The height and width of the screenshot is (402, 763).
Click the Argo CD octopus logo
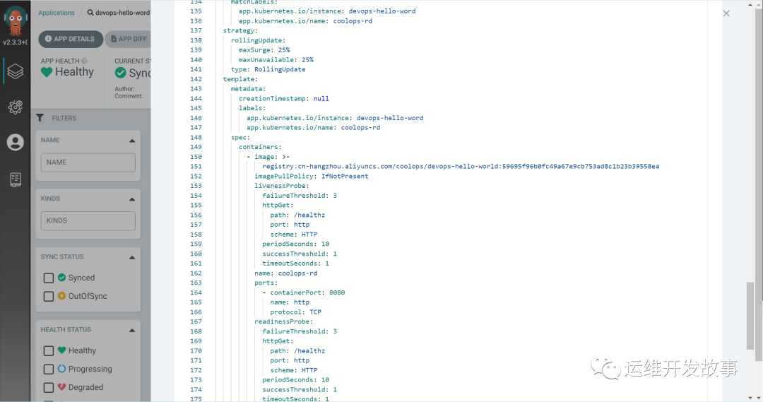click(16, 20)
